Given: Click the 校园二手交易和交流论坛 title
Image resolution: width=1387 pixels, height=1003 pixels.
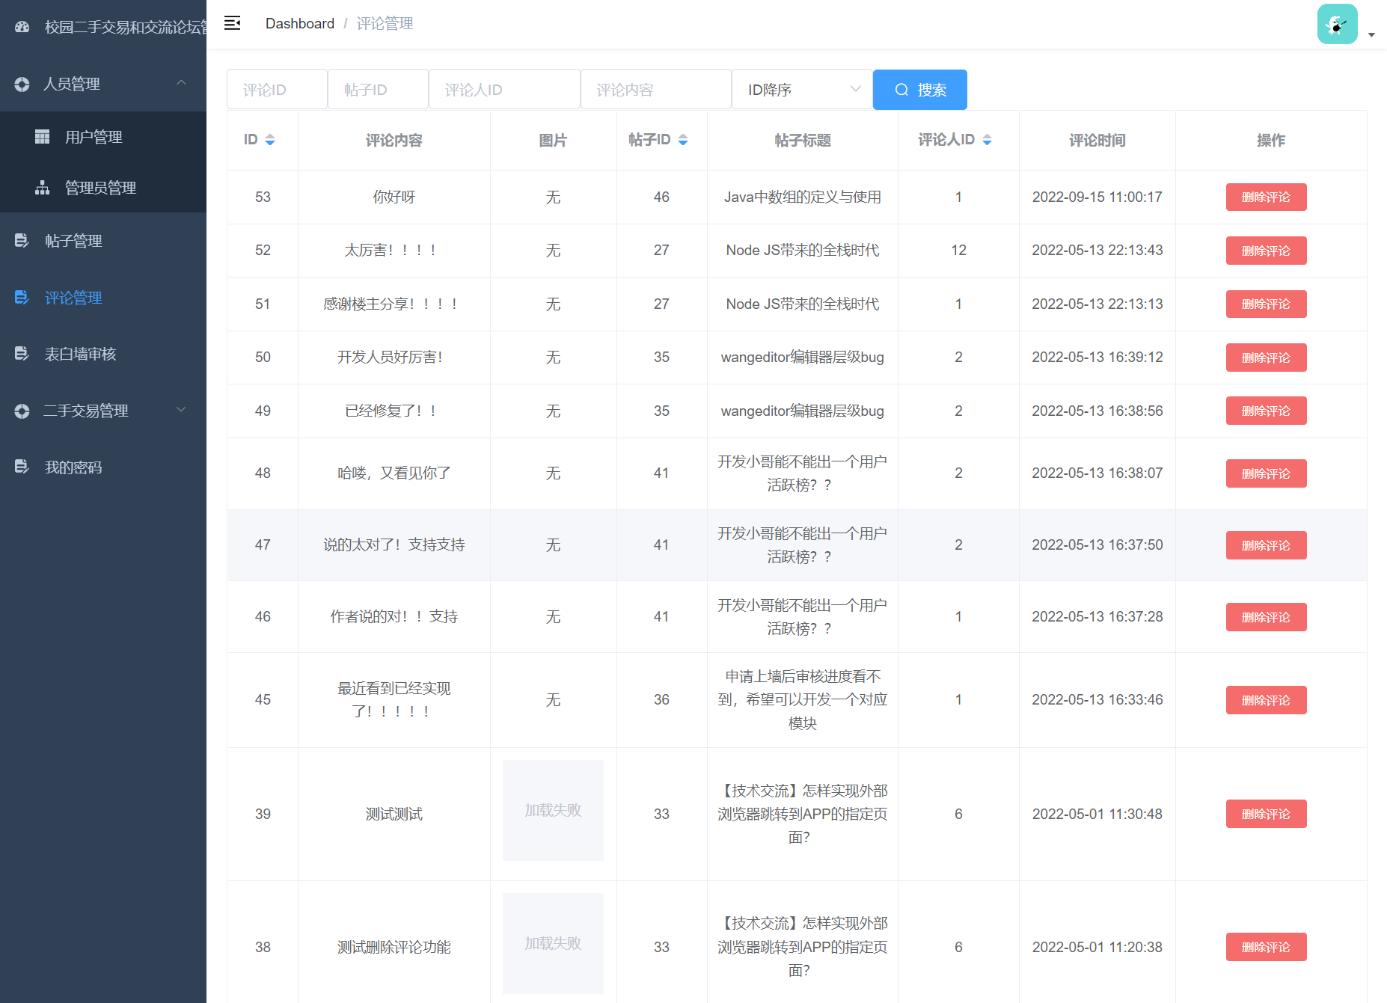Looking at the screenshot, I should point(126,27).
